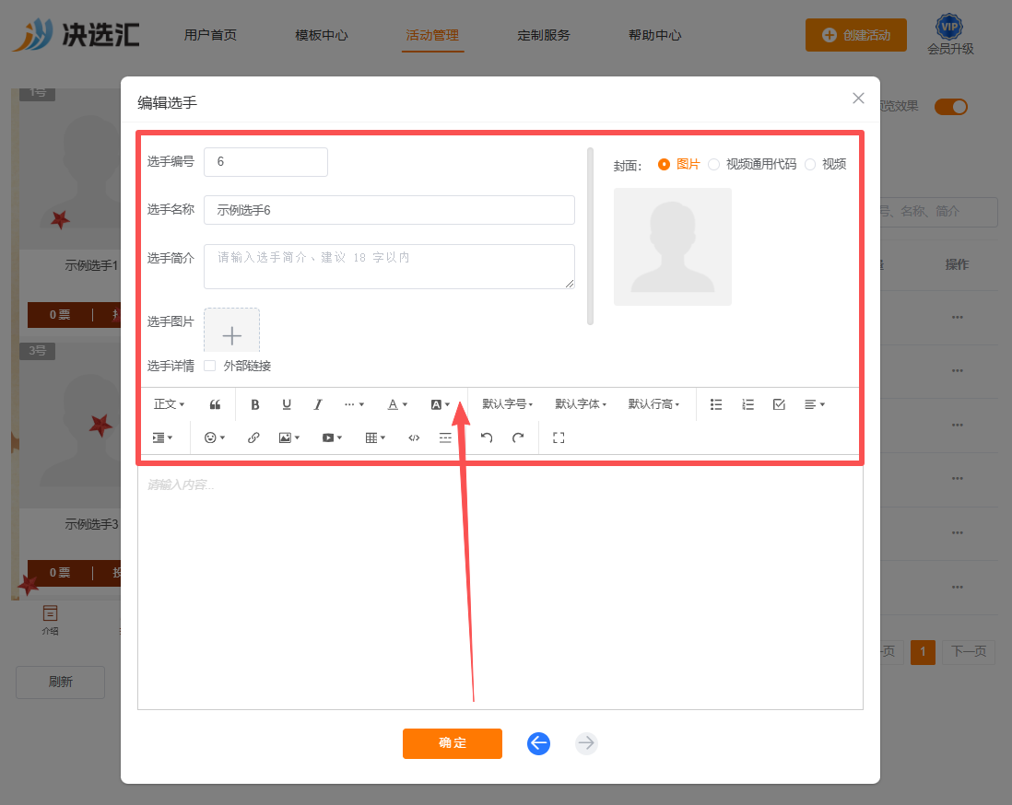Open the insert image menu
This screenshot has width=1012, height=805.
click(289, 438)
